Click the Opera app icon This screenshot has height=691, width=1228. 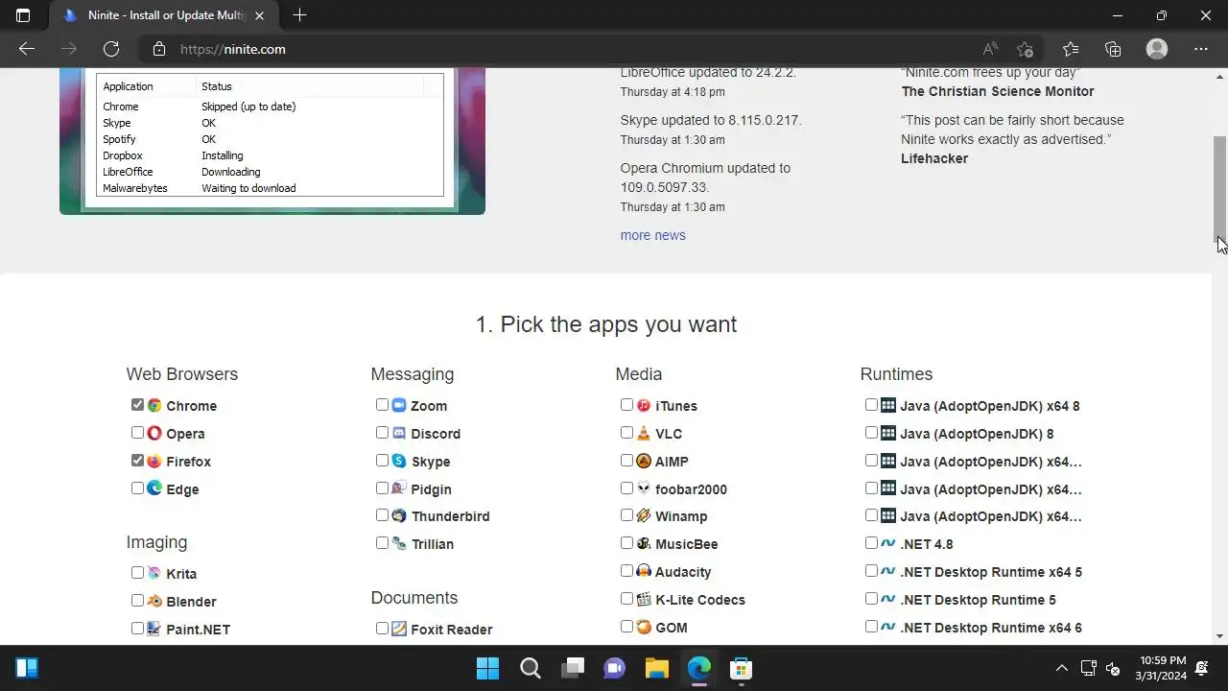[154, 433]
